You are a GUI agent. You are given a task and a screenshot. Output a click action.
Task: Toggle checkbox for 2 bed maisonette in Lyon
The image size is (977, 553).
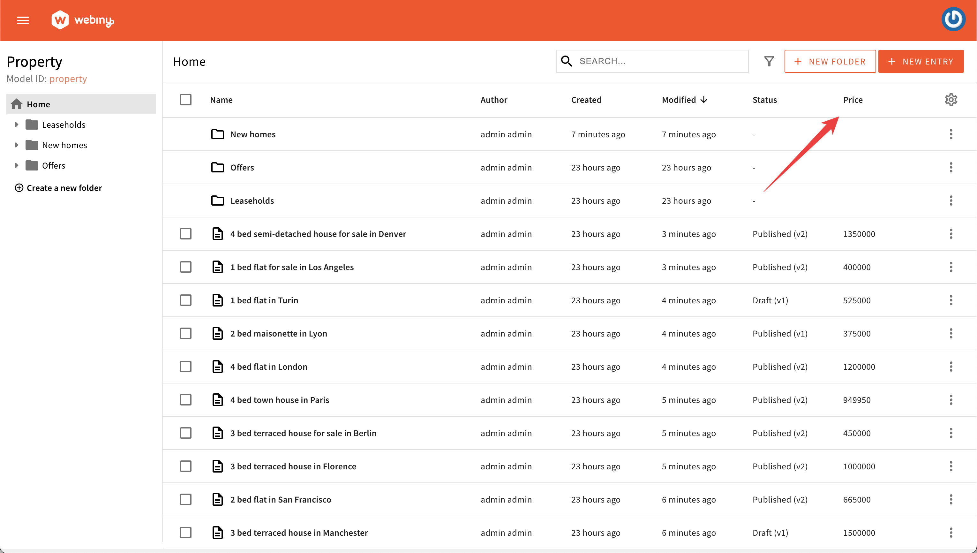185,334
